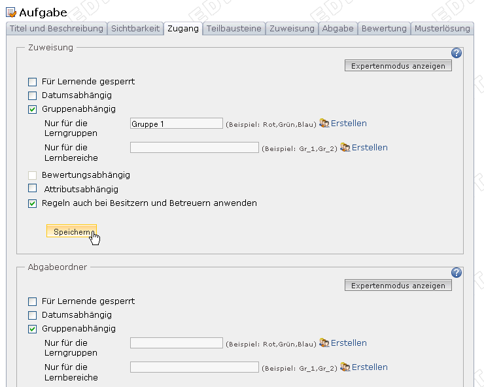This screenshot has width=484, height=387.
Task: Enable the 'Attributsabhängig' checkbox
Action: tap(33, 189)
